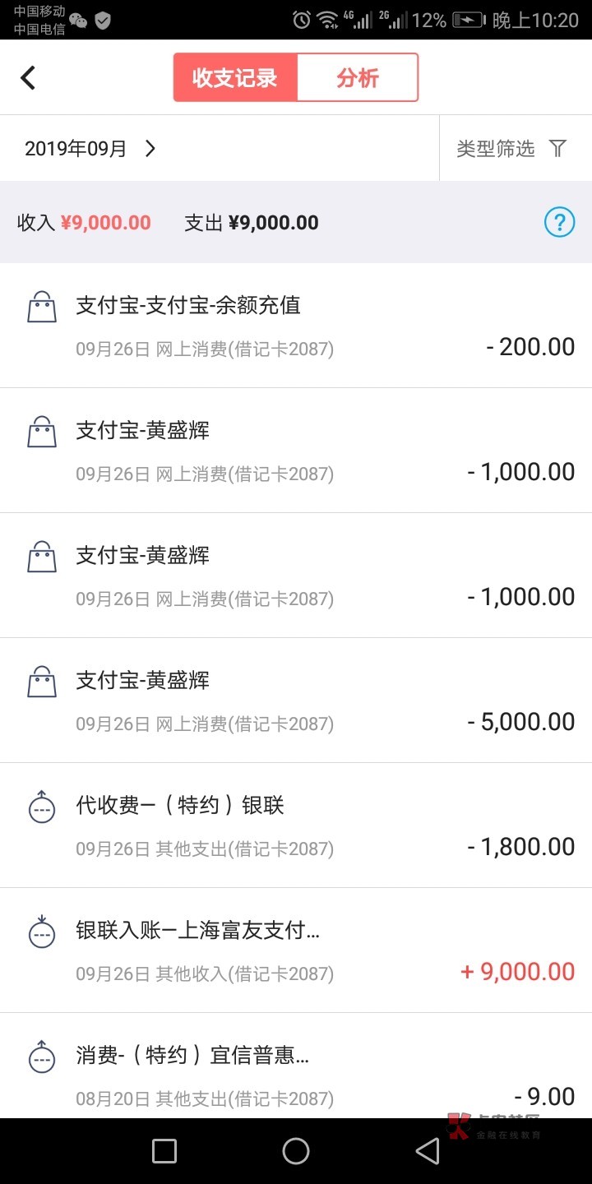
Task: Tap the icon beside 银联入账 income entry
Action: (42, 932)
